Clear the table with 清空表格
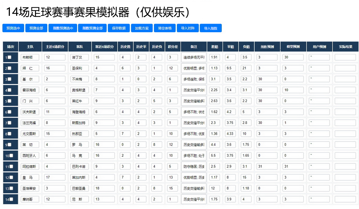Viewport: 359px width, 209px height. point(165,28)
